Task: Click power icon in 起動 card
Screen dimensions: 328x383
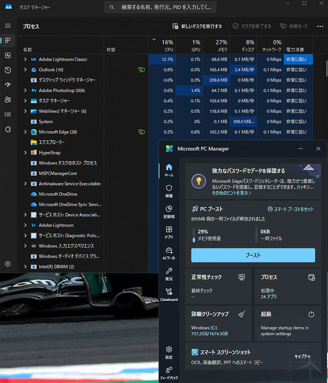Action: pos(311,314)
